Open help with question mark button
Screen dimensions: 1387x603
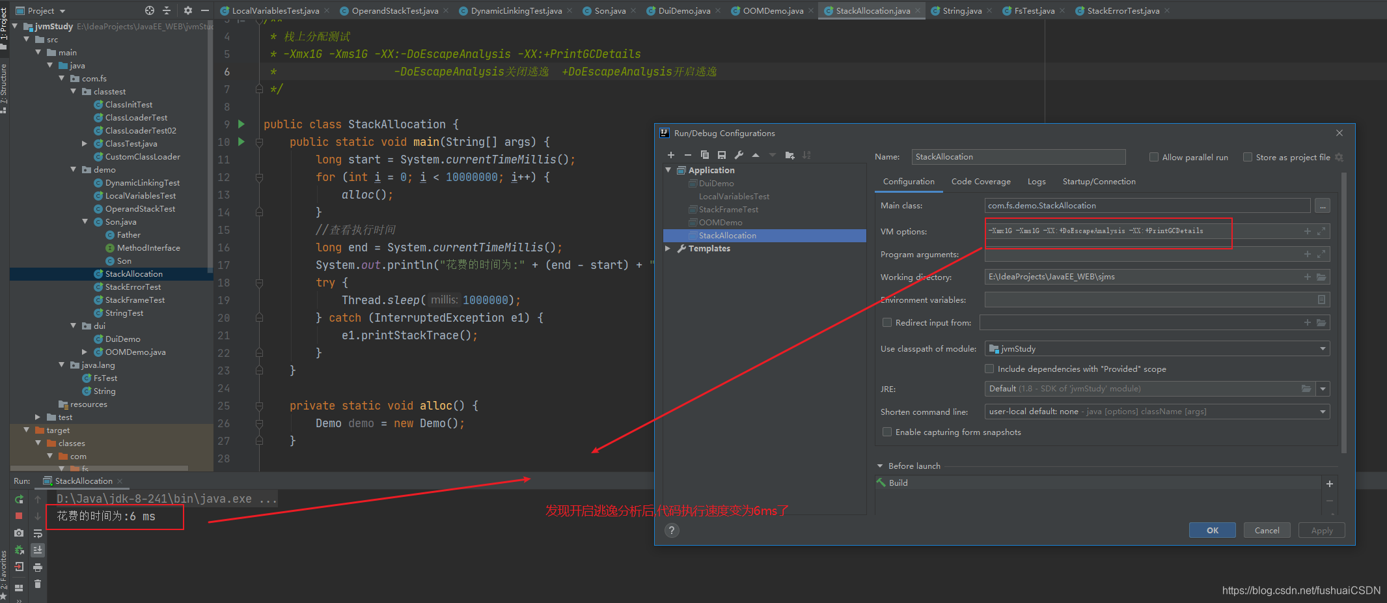click(672, 530)
